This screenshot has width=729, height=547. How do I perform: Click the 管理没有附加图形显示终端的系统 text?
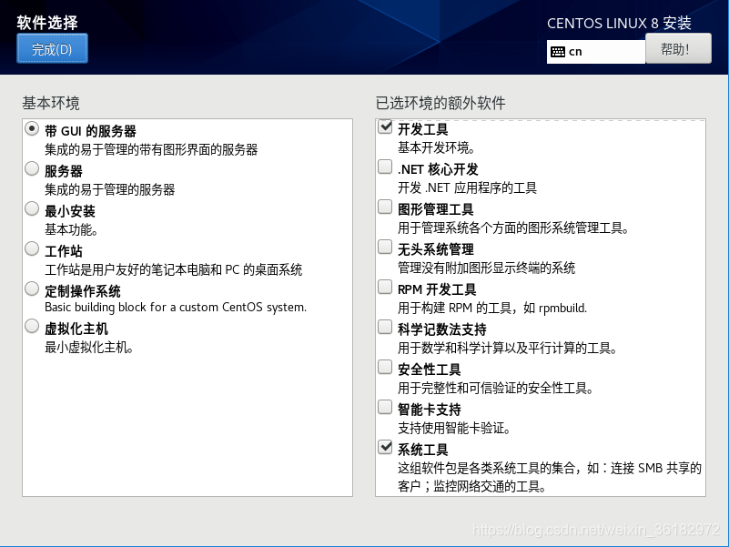pos(486,268)
